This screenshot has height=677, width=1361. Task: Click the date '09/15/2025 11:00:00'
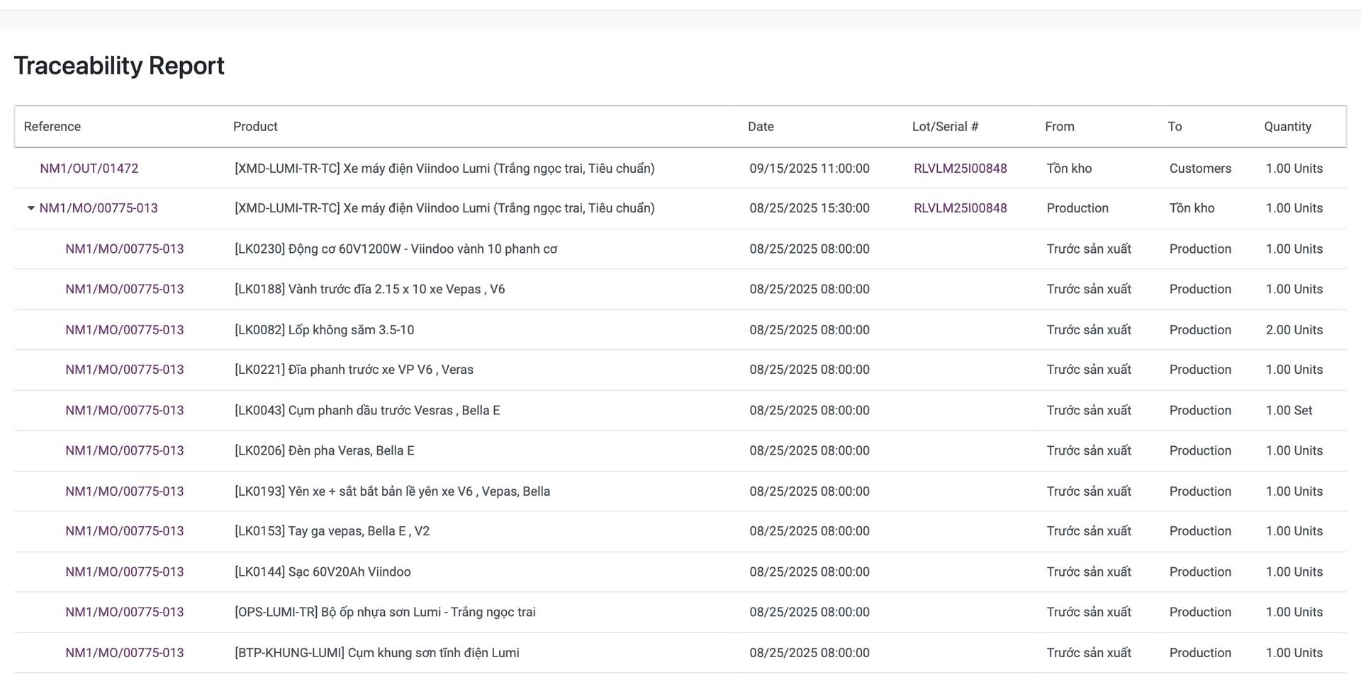[810, 169]
